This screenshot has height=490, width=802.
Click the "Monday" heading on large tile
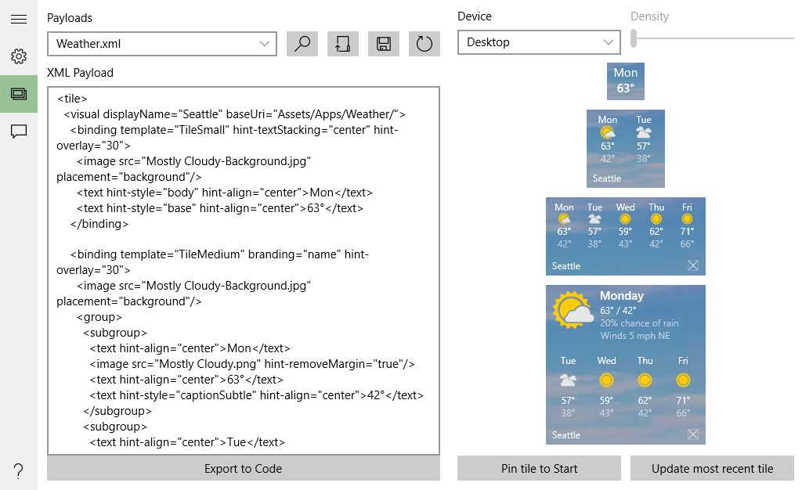pyautogui.click(x=622, y=296)
